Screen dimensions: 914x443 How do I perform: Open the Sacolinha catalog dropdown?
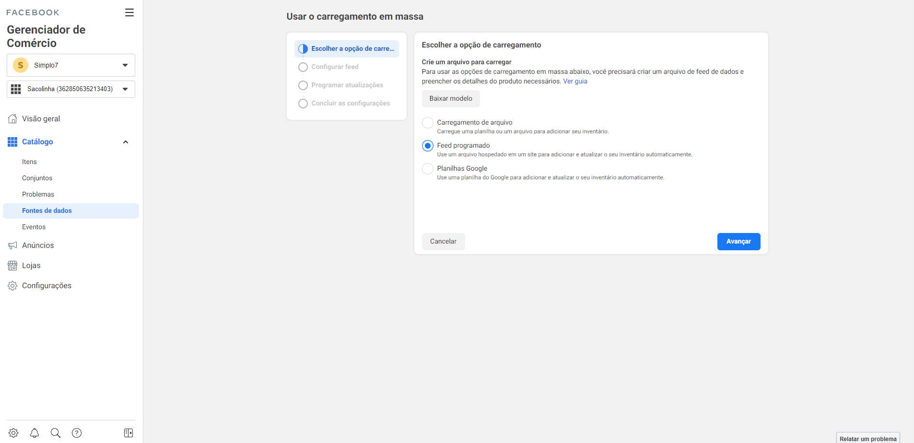coord(71,89)
